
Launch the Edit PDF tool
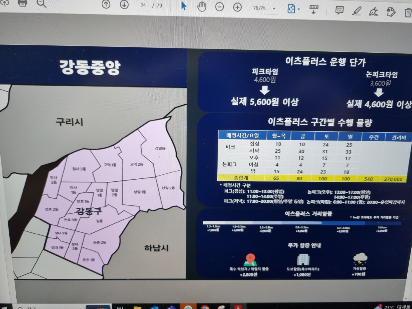[391, 10]
